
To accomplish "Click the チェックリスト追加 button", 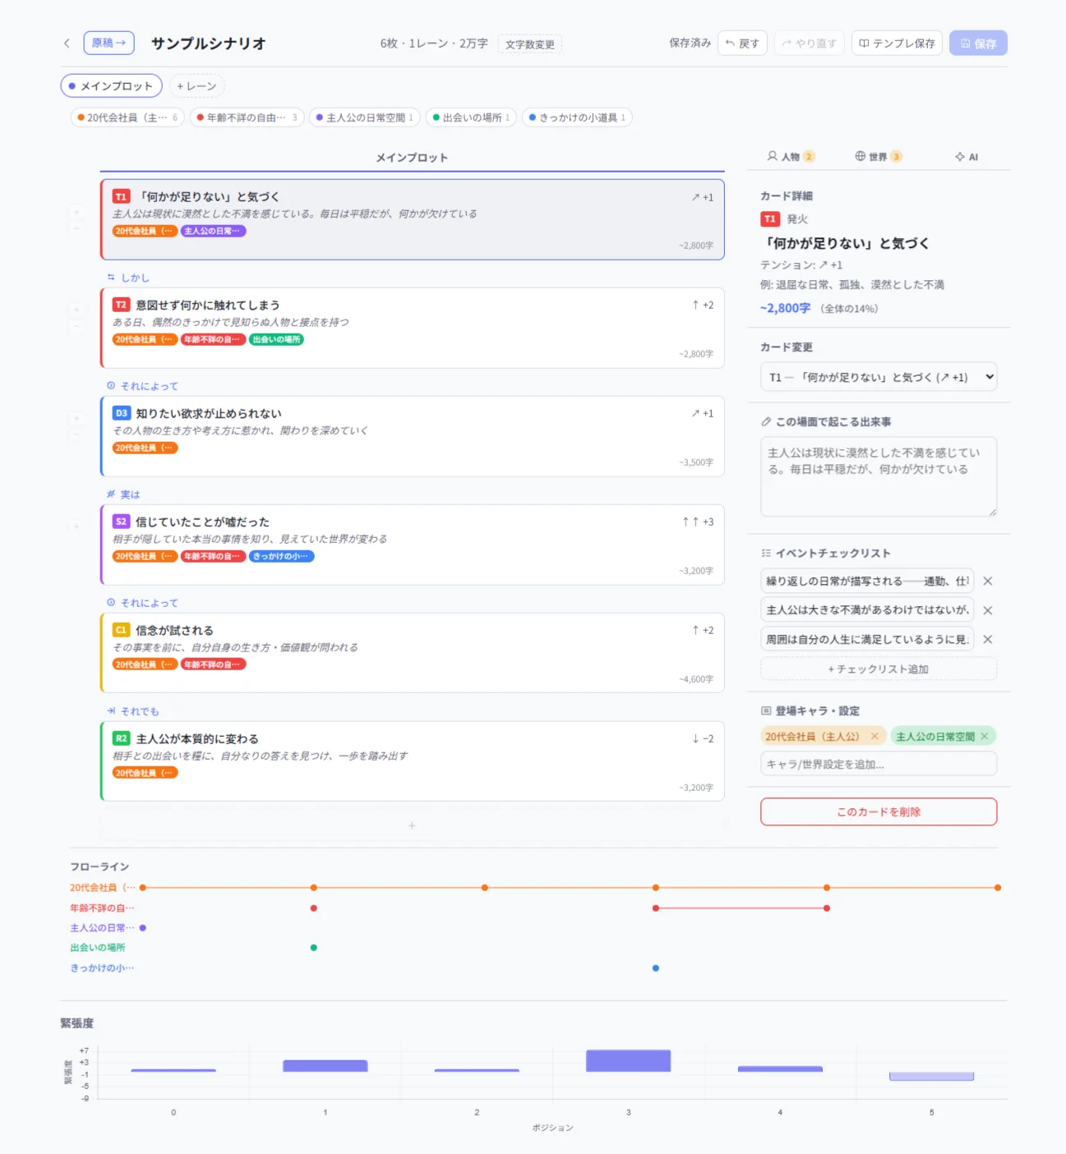I will point(878,669).
